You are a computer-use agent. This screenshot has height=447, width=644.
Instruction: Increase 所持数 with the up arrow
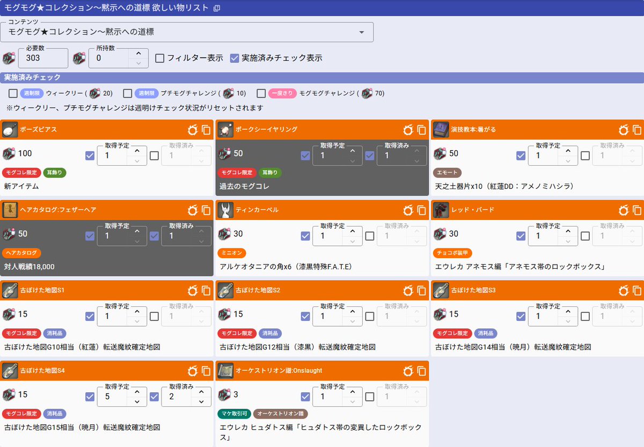pyautogui.click(x=138, y=53)
